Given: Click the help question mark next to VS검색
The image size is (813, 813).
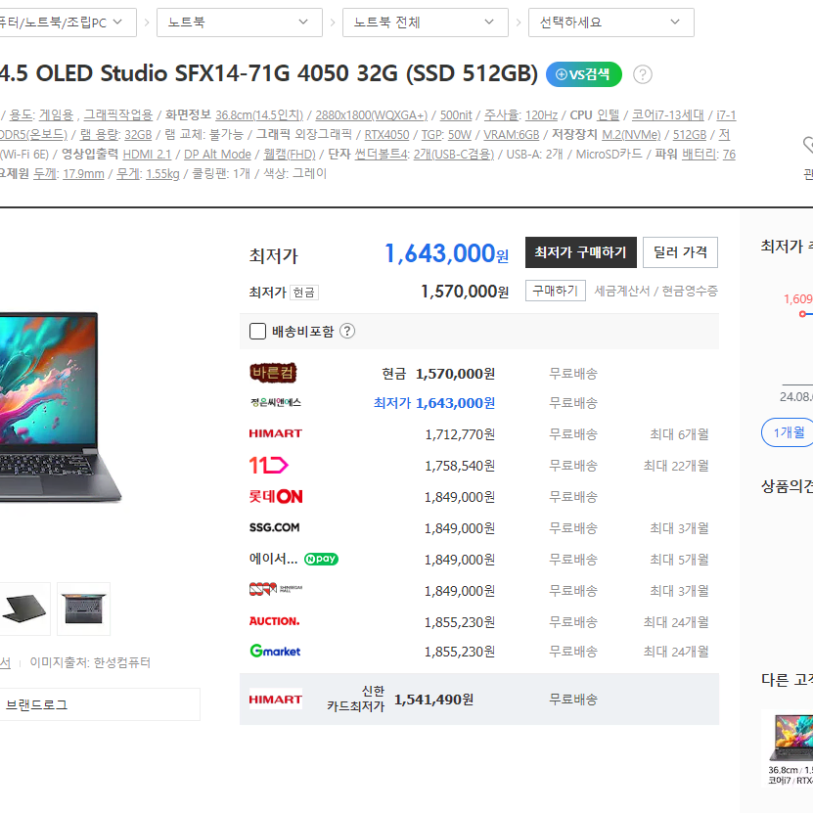Looking at the screenshot, I should pos(643,74).
